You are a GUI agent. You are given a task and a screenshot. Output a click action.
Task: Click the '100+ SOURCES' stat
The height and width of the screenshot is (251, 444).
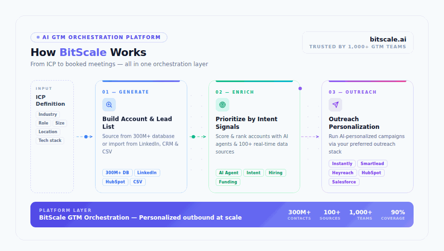pos(330,215)
